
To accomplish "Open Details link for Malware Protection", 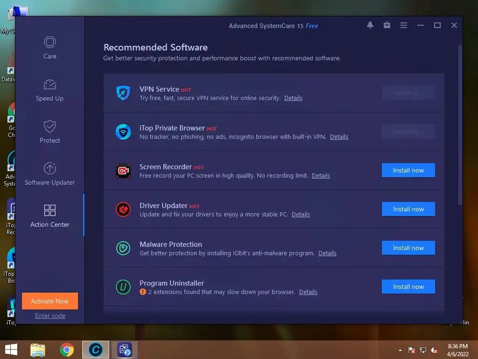I will (327, 253).
